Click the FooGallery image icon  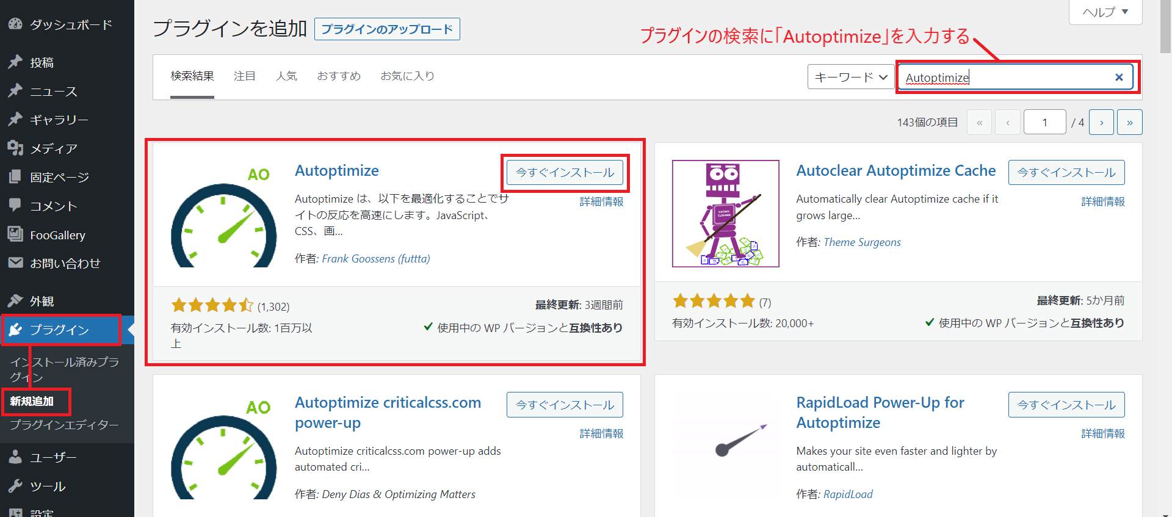[15, 234]
